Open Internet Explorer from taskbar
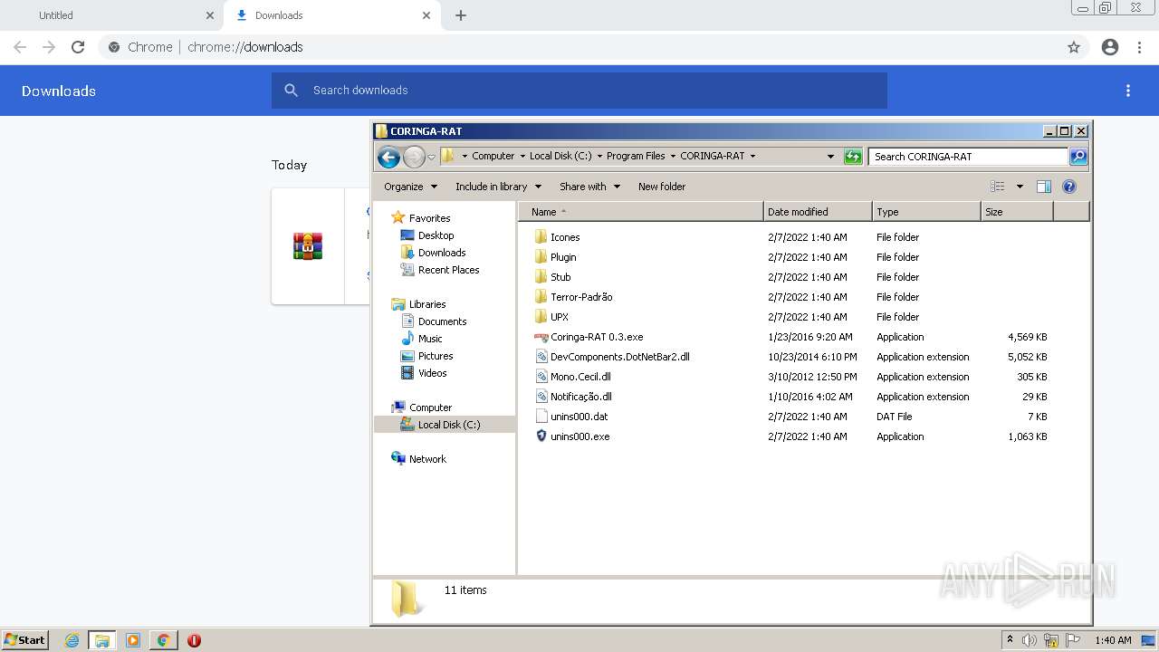 pos(72,640)
